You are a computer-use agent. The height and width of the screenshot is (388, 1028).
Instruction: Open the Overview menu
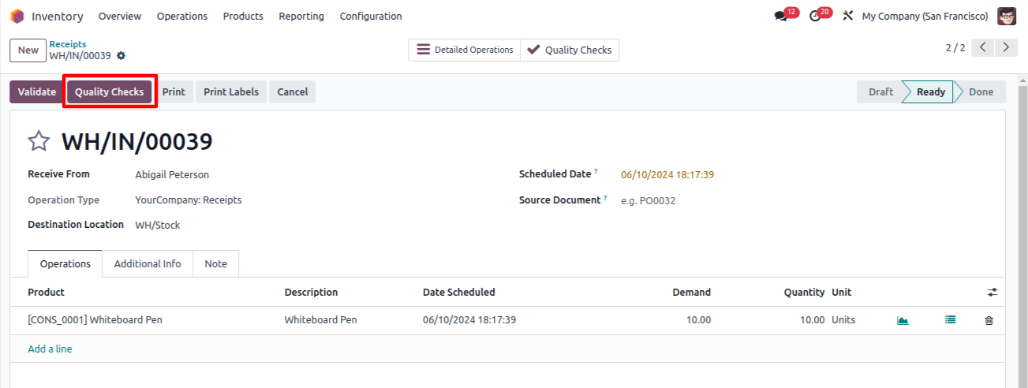click(120, 16)
